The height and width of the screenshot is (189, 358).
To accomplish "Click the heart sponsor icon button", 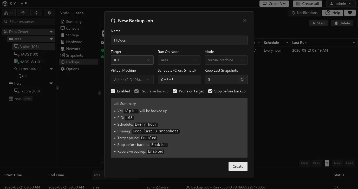I will click(350, 13).
